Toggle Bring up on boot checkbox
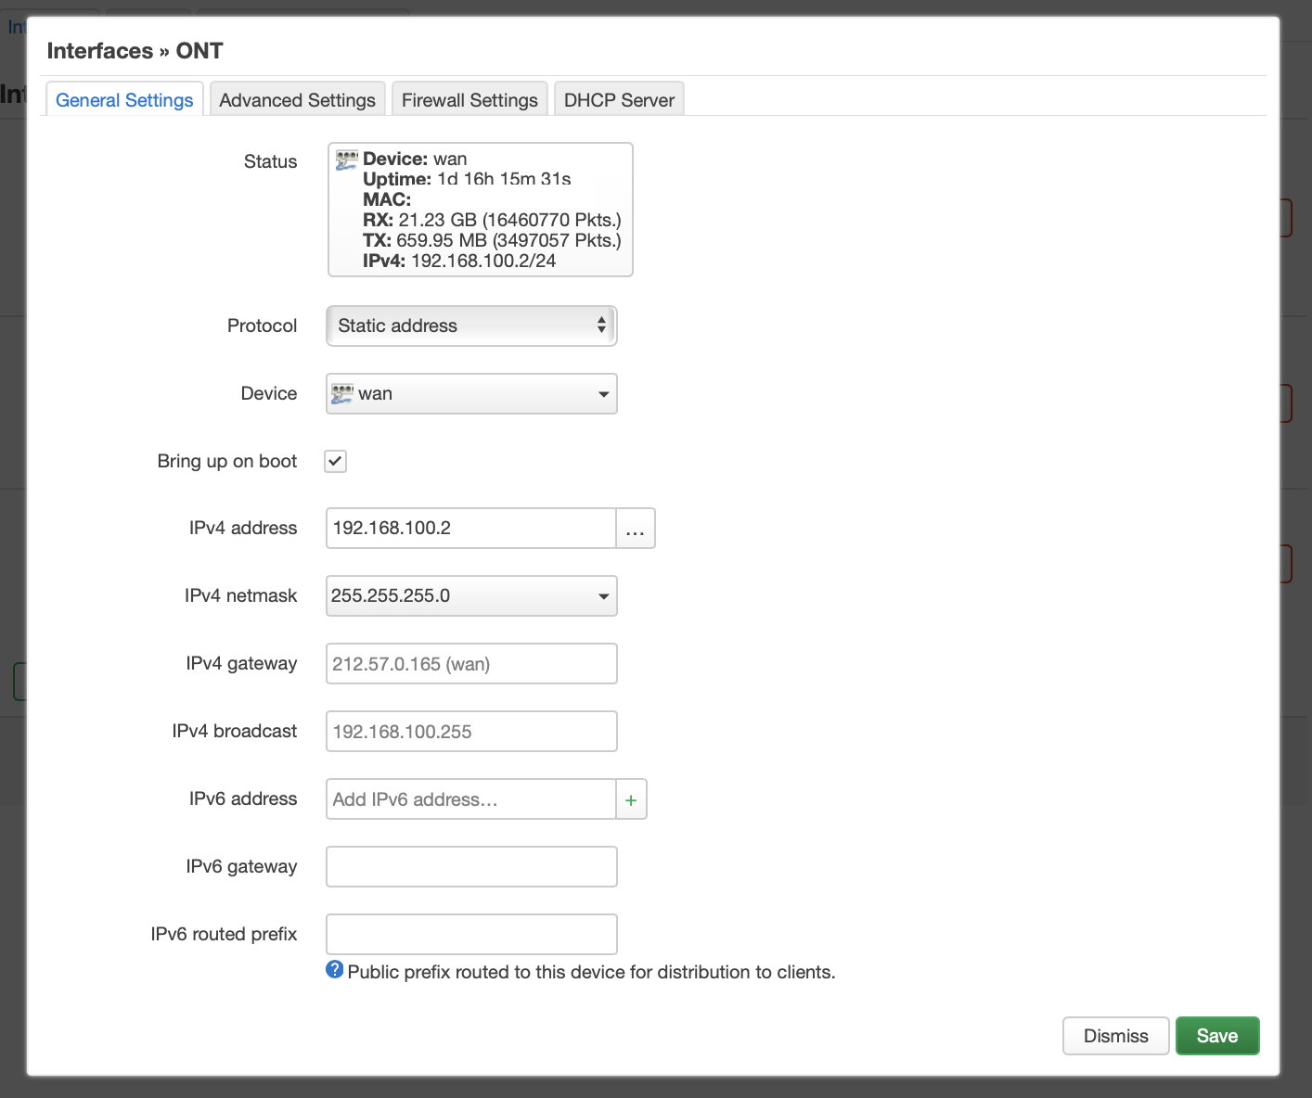This screenshot has height=1098, width=1312. (x=335, y=461)
